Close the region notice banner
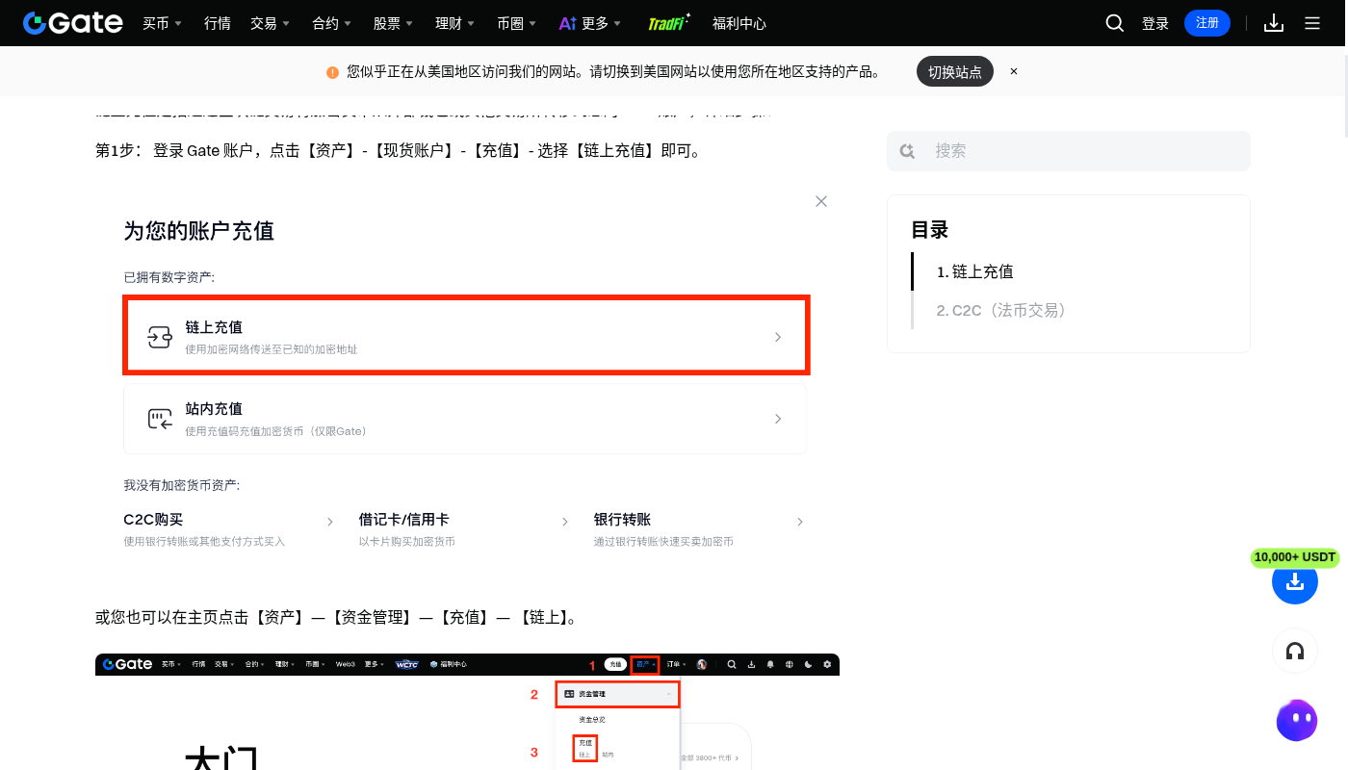 (x=1014, y=71)
